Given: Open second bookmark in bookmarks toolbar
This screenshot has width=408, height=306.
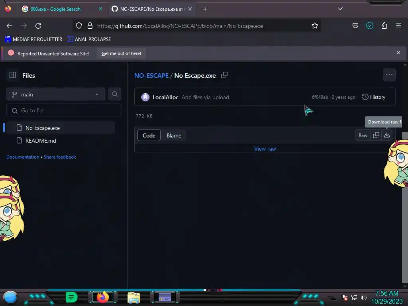Looking at the screenshot, I should tap(89, 39).
